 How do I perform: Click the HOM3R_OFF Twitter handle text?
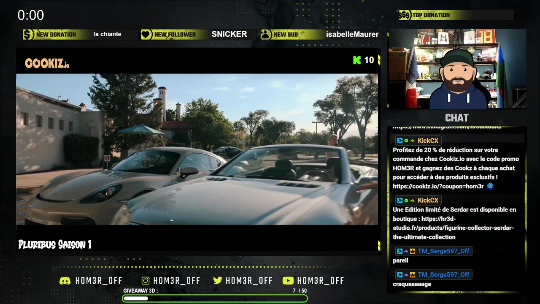(x=249, y=281)
